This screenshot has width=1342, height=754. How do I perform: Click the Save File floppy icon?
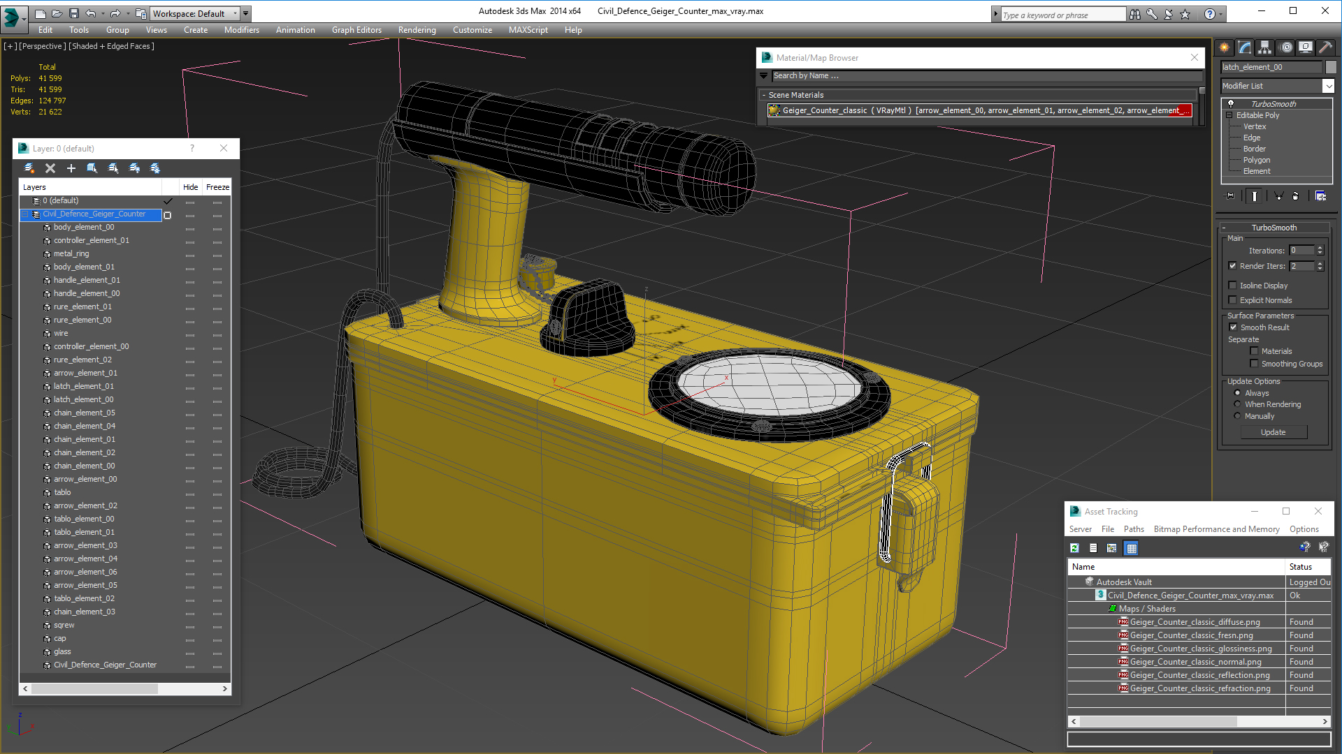click(x=74, y=13)
